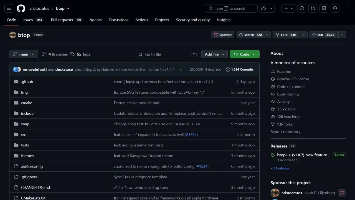Open the issues inbox icon in header

302,8
